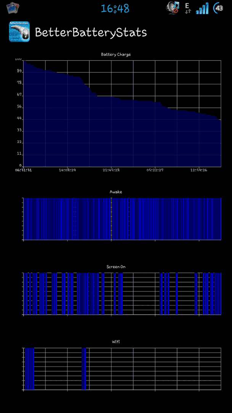Tap the 21:45:28 time axis label
Image resolution: width=232 pixels, height=413 pixels.
[x=111, y=170]
